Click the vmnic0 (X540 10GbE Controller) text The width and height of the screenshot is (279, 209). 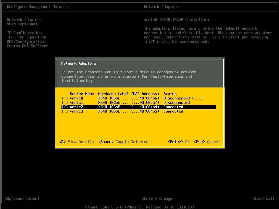tap(176, 20)
